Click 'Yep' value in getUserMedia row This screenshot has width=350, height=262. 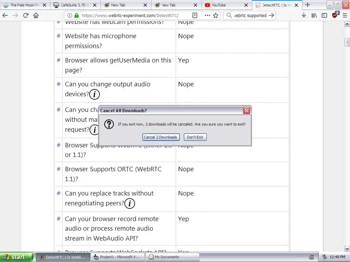click(x=184, y=60)
